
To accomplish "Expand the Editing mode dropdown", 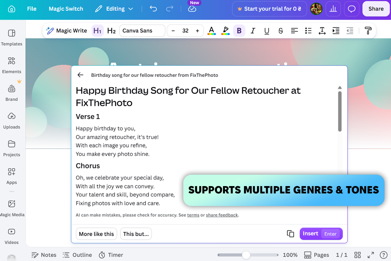I will click(x=114, y=9).
